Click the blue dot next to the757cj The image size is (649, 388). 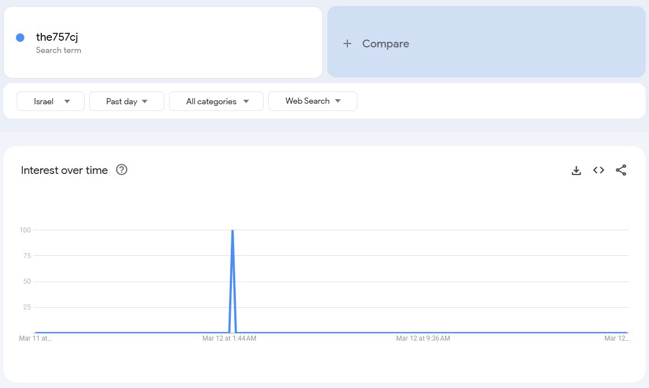pyautogui.click(x=20, y=38)
